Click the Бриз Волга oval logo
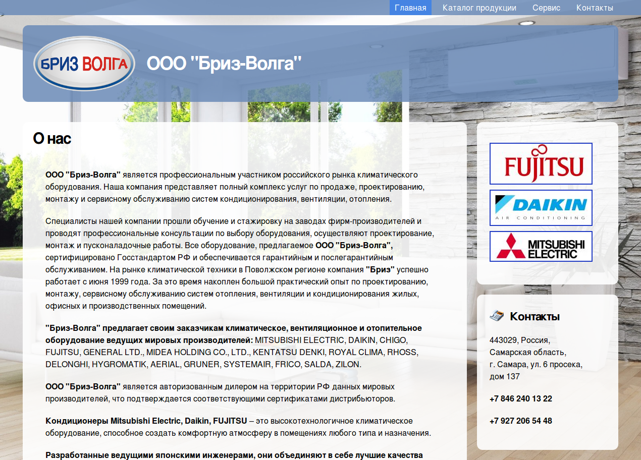Viewport: 641px width, 460px height. pyautogui.click(x=84, y=64)
